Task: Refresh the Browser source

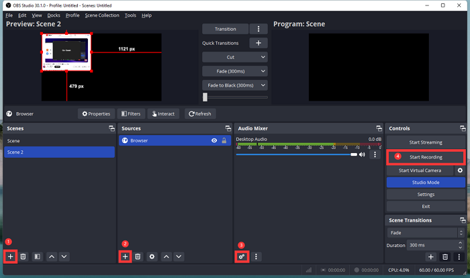Action: coord(200,113)
